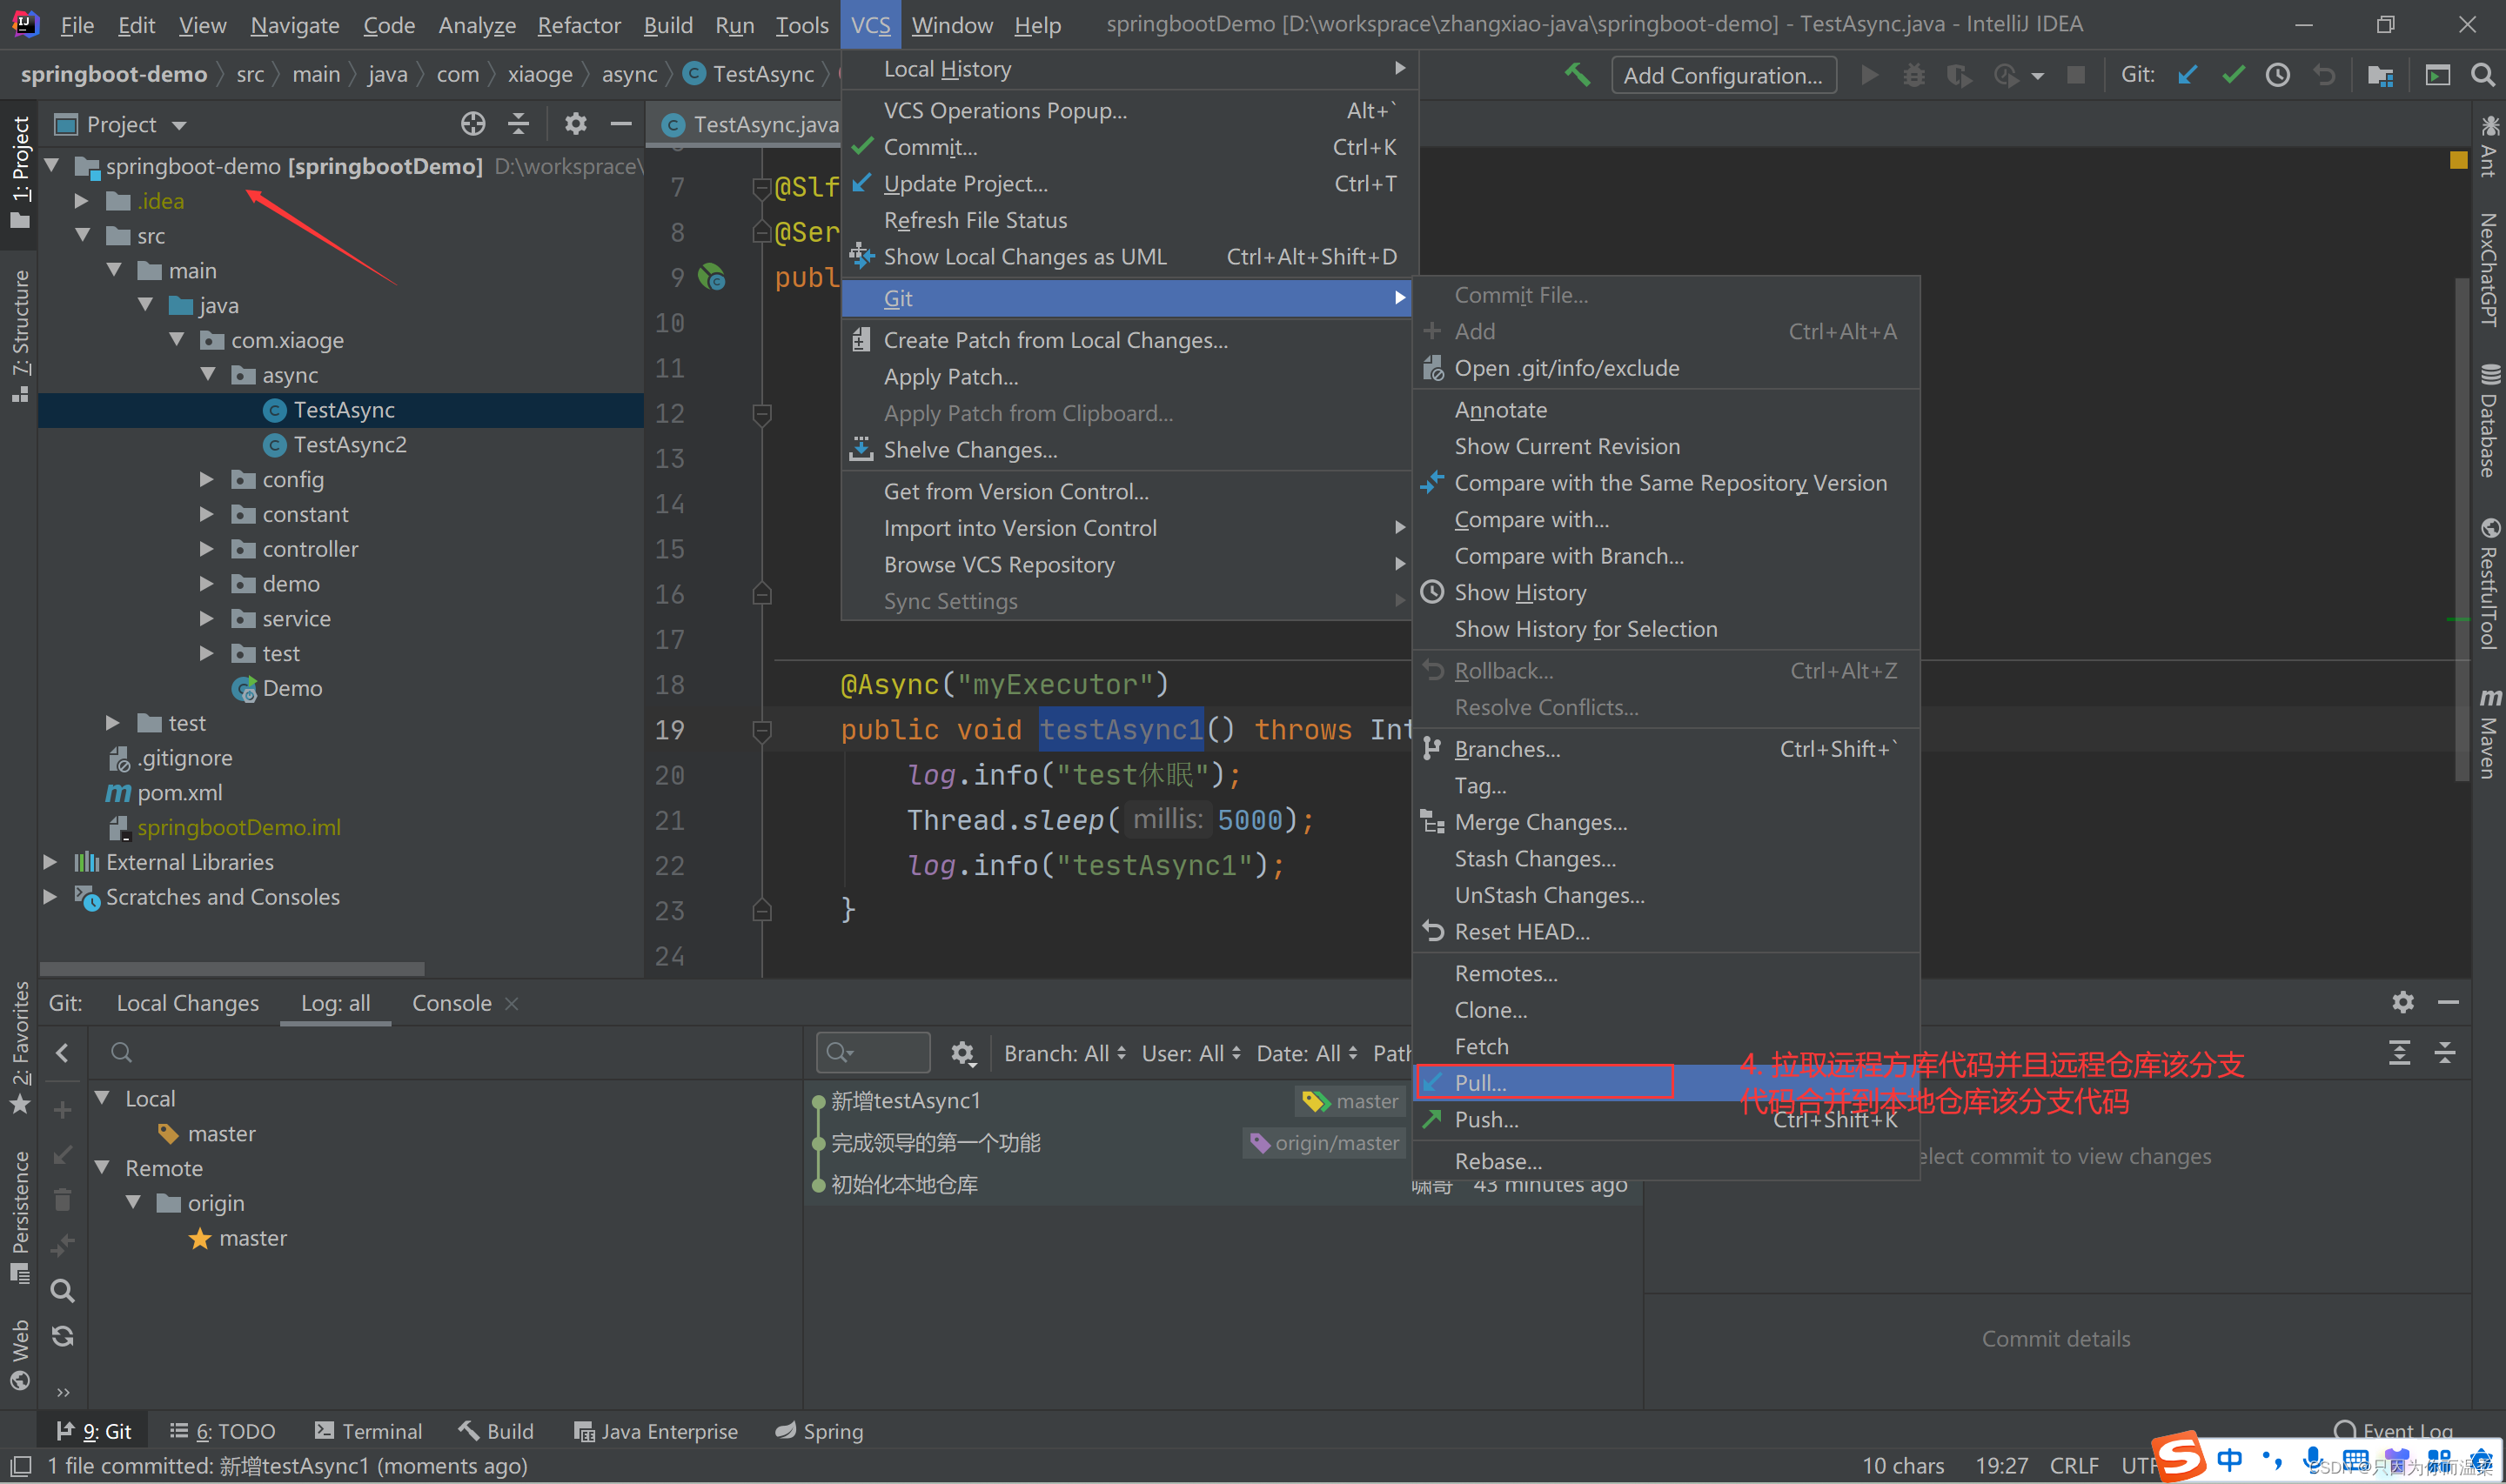Image resolution: width=2506 pixels, height=1484 pixels.
Task: Choose Fetch from the Git submenu
Action: click(x=1665, y=1046)
